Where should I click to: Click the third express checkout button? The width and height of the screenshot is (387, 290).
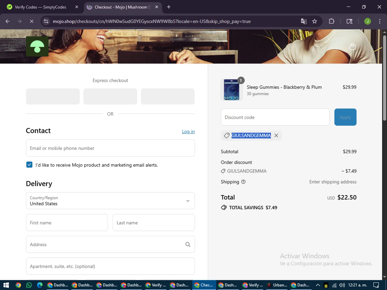pyautogui.click(x=168, y=96)
